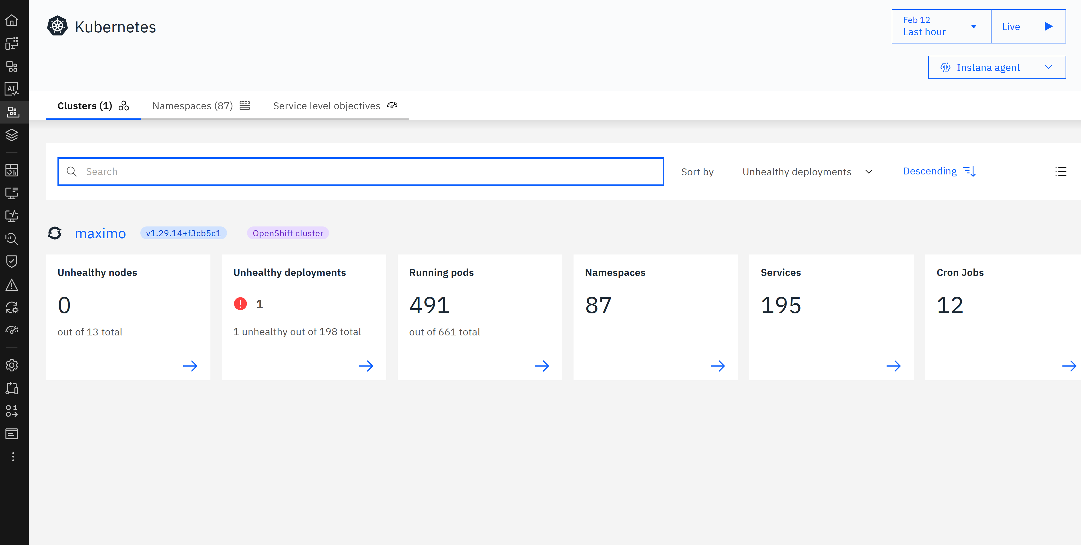The image size is (1081, 545).
Task: Select the Clusters (1) tab
Action: pyautogui.click(x=93, y=106)
